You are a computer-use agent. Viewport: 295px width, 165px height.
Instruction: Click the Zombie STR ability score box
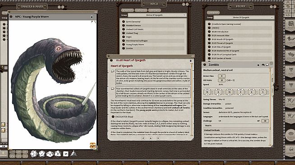point(207,92)
